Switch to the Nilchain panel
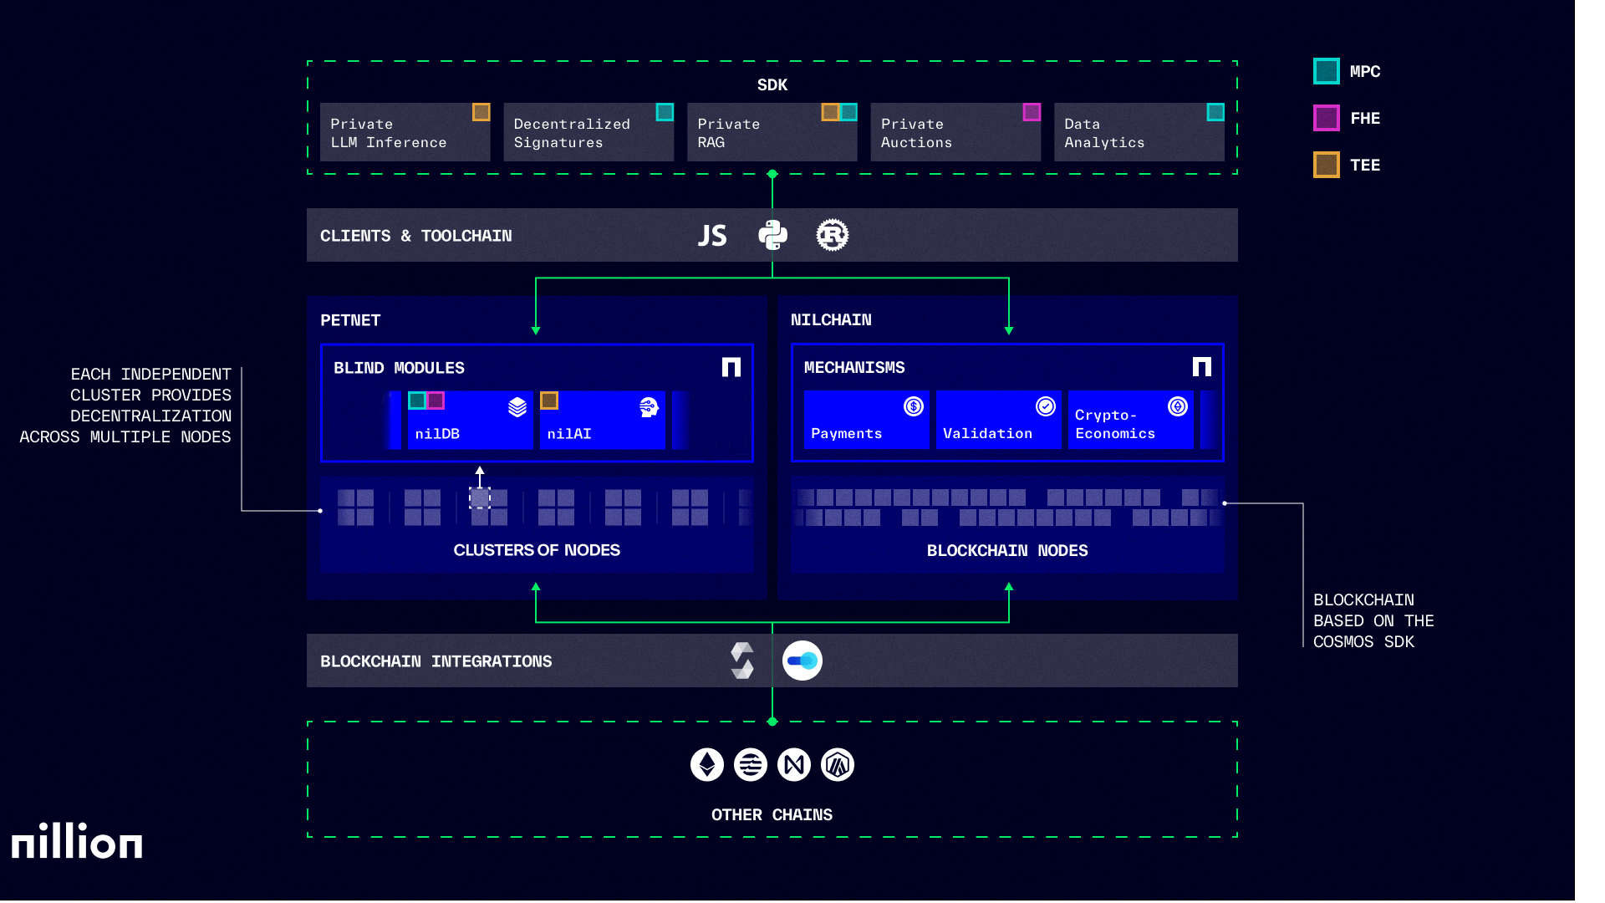 (x=831, y=319)
